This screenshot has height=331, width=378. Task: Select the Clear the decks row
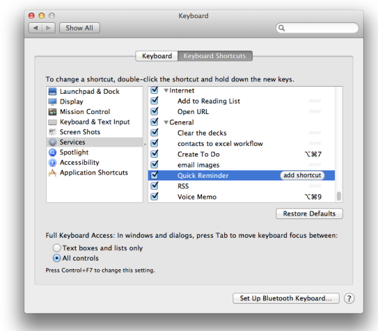(x=241, y=133)
